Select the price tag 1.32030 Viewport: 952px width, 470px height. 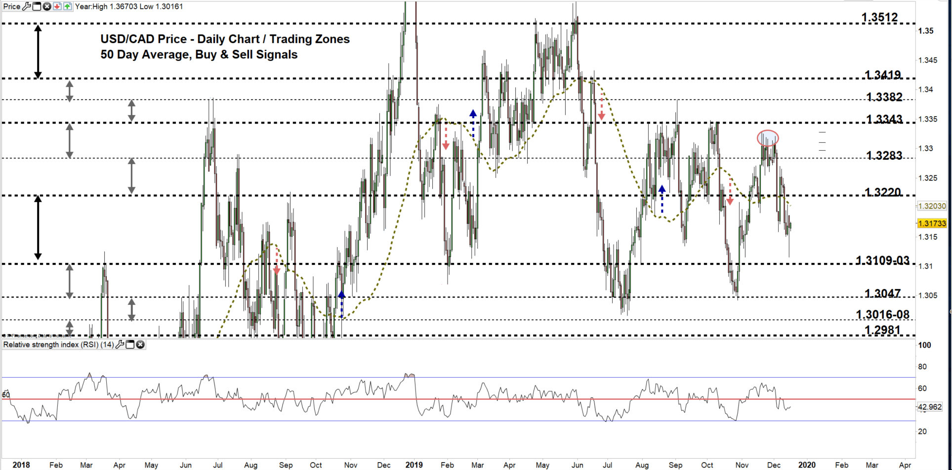click(932, 206)
